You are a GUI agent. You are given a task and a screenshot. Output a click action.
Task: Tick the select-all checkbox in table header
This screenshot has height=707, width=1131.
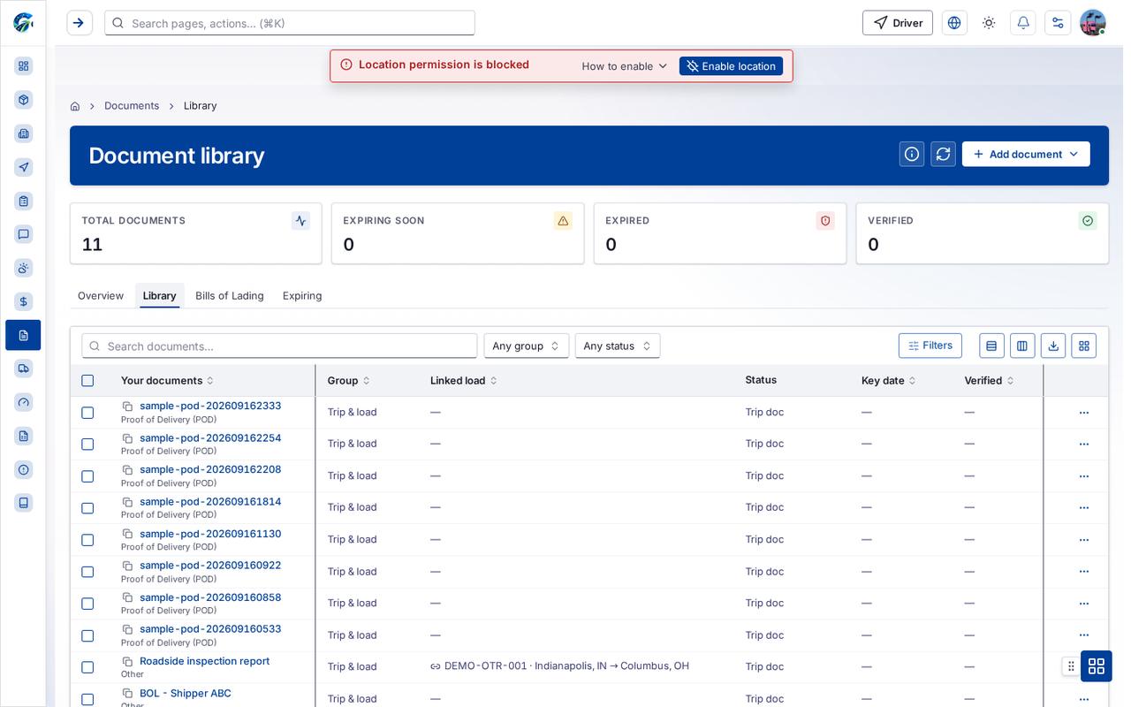87,381
